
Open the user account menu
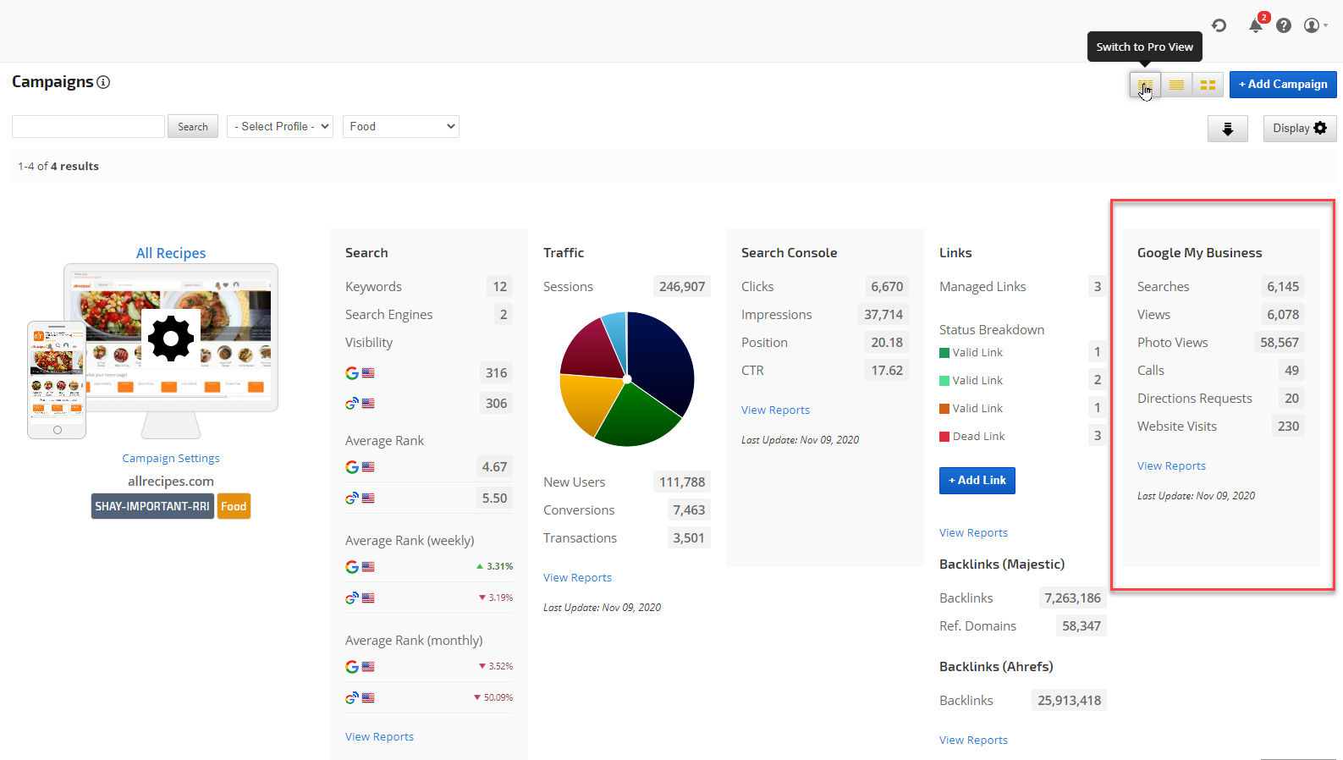(1314, 25)
